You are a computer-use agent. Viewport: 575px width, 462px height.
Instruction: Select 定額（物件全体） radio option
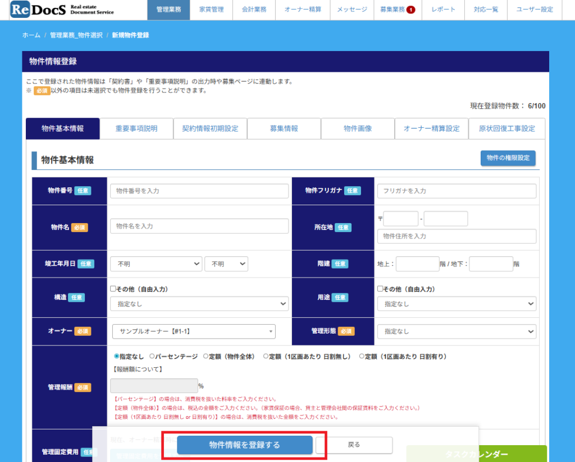[x=206, y=357]
